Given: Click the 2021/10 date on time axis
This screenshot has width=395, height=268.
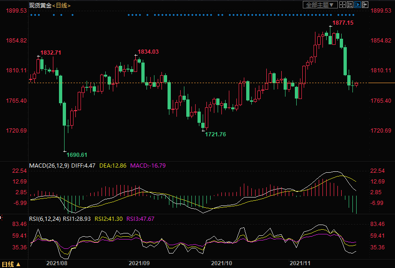Looking at the screenshot, I should (222, 263).
